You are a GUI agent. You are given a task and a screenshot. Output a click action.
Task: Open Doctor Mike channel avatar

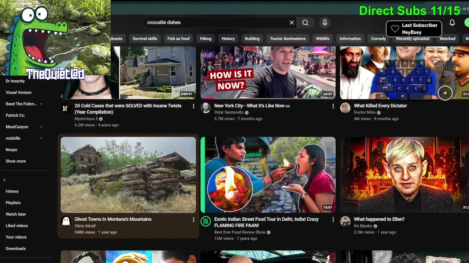click(345, 108)
